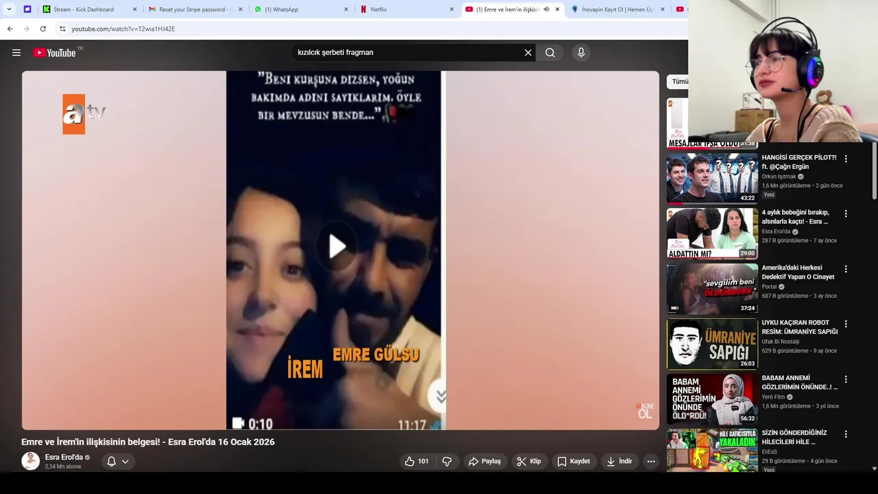Open 4 aylık bebeğini bırakıp video thumbnail

coord(712,233)
